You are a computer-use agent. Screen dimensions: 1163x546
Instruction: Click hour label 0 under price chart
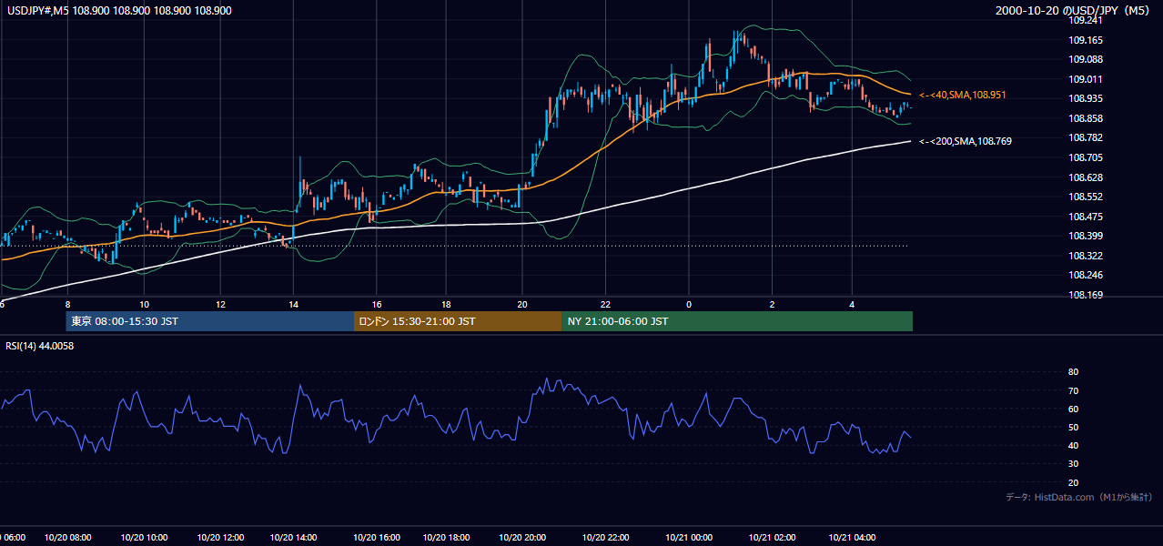(x=689, y=304)
